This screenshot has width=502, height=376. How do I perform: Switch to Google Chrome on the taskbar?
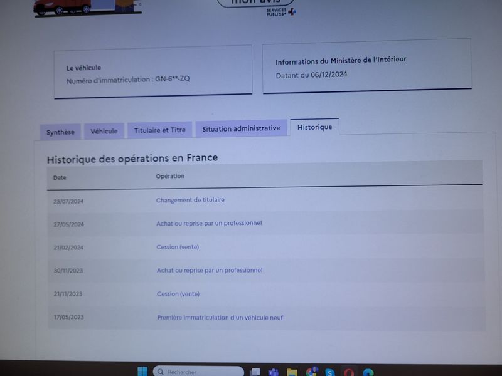311,372
